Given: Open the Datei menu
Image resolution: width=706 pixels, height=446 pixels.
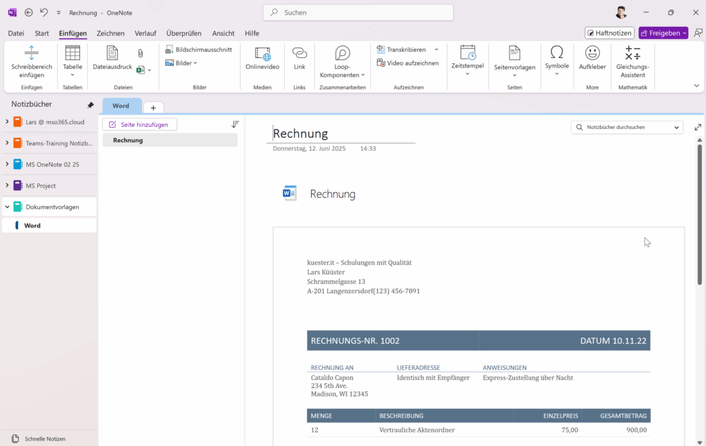Looking at the screenshot, I should click(x=17, y=33).
